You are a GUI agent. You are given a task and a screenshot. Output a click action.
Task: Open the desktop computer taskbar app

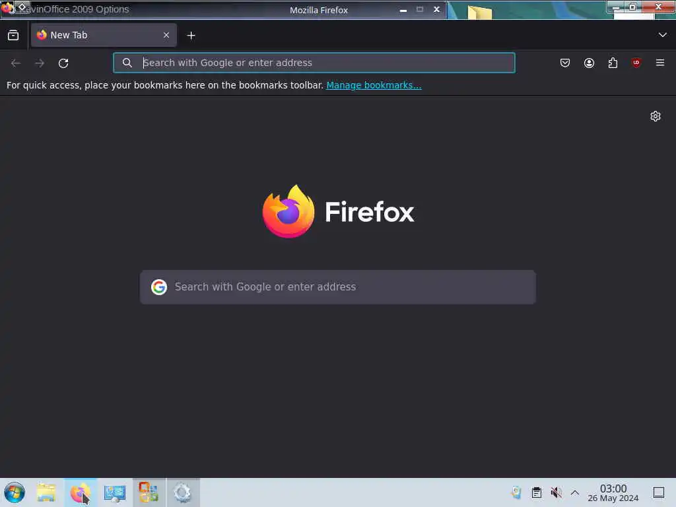(115, 492)
